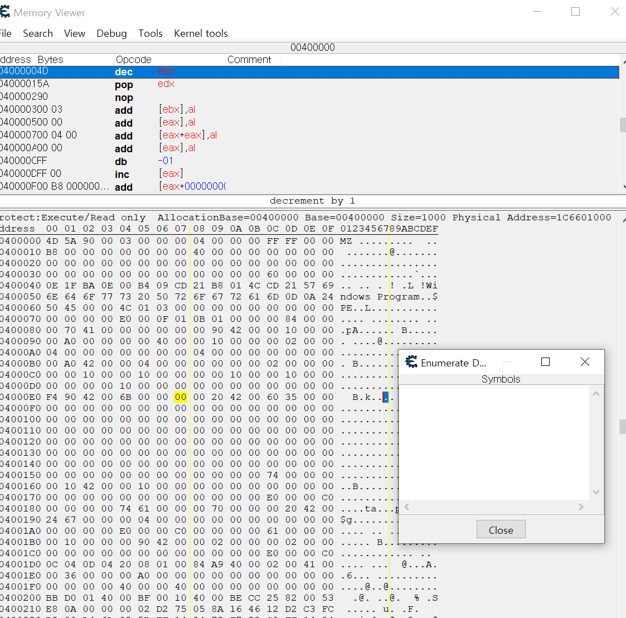Open the Tools menu
This screenshot has height=618, width=626.
click(150, 33)
